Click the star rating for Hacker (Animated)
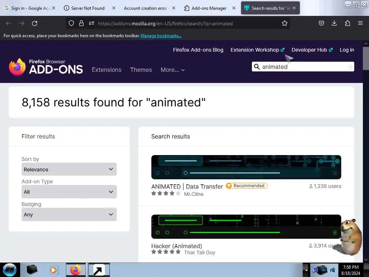Image resolution: width=369 pixels, height=277 pixels. (166, 252)
